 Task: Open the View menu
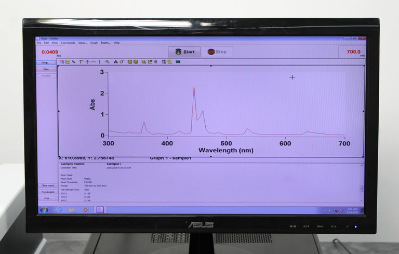coord(55,43)
